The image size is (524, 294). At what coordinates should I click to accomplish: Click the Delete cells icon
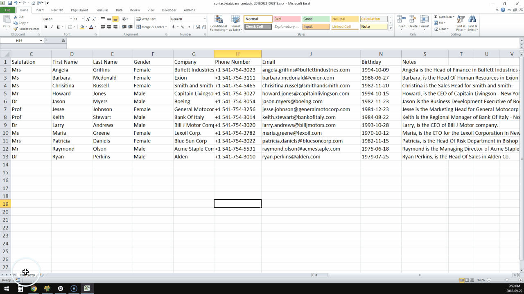coord(413,23)
